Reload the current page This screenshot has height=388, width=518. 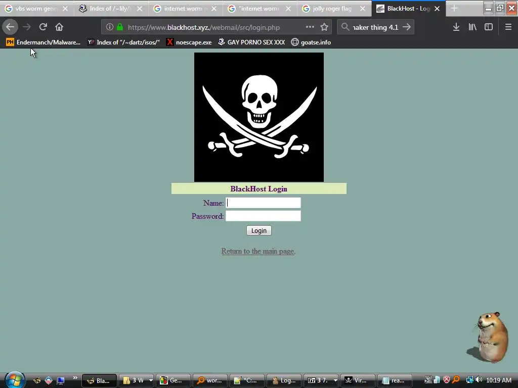pyautogui.click(x=43, y=27)
